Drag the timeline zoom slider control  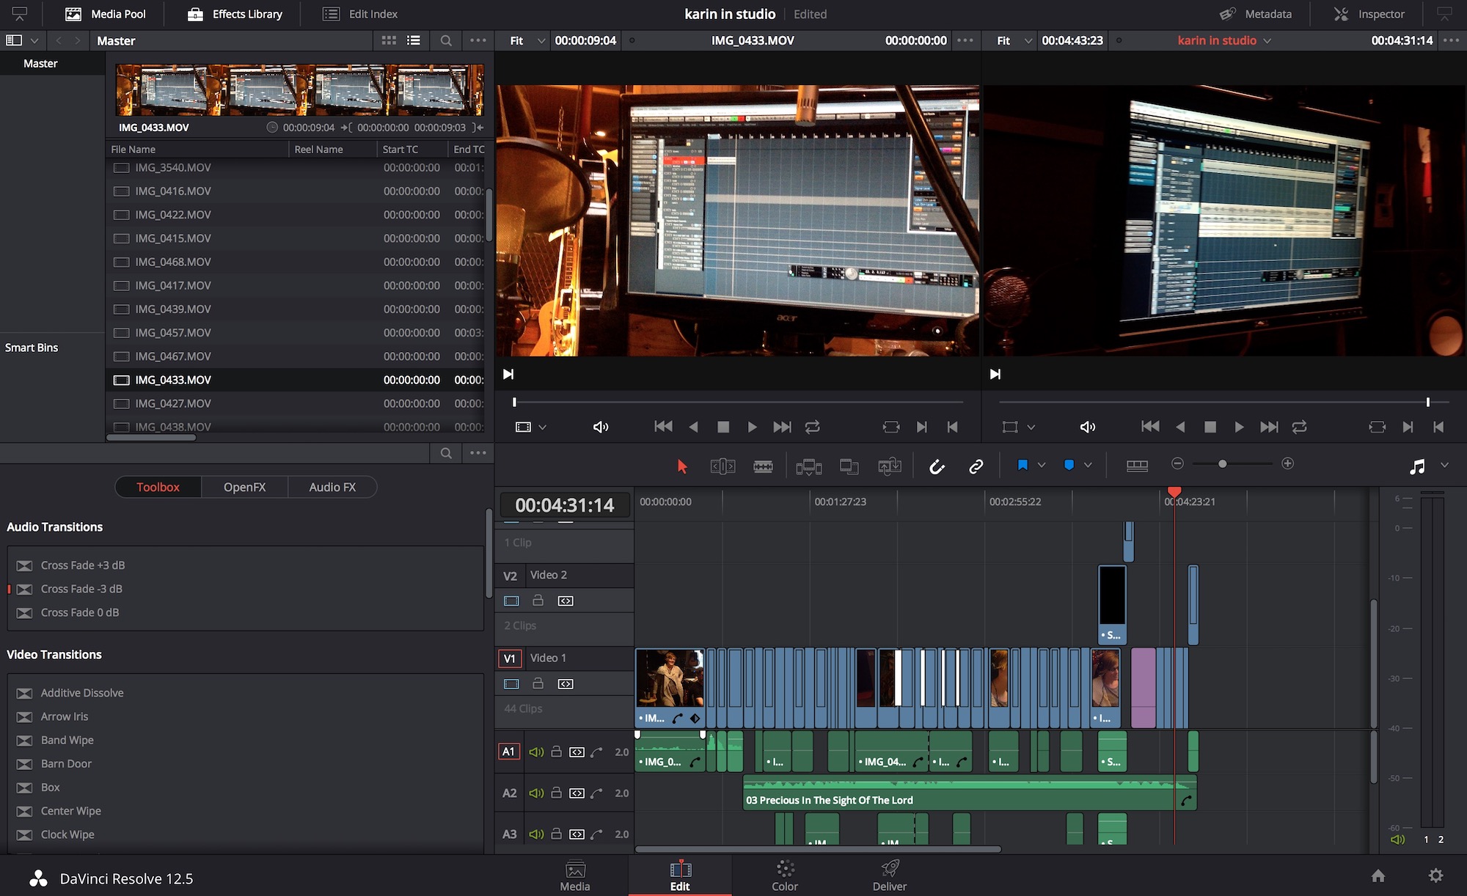[1222, 464]
